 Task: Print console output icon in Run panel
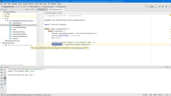pos(5,81)
